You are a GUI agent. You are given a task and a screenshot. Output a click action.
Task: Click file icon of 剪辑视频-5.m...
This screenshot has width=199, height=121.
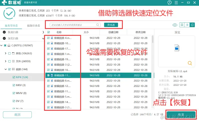52,97
